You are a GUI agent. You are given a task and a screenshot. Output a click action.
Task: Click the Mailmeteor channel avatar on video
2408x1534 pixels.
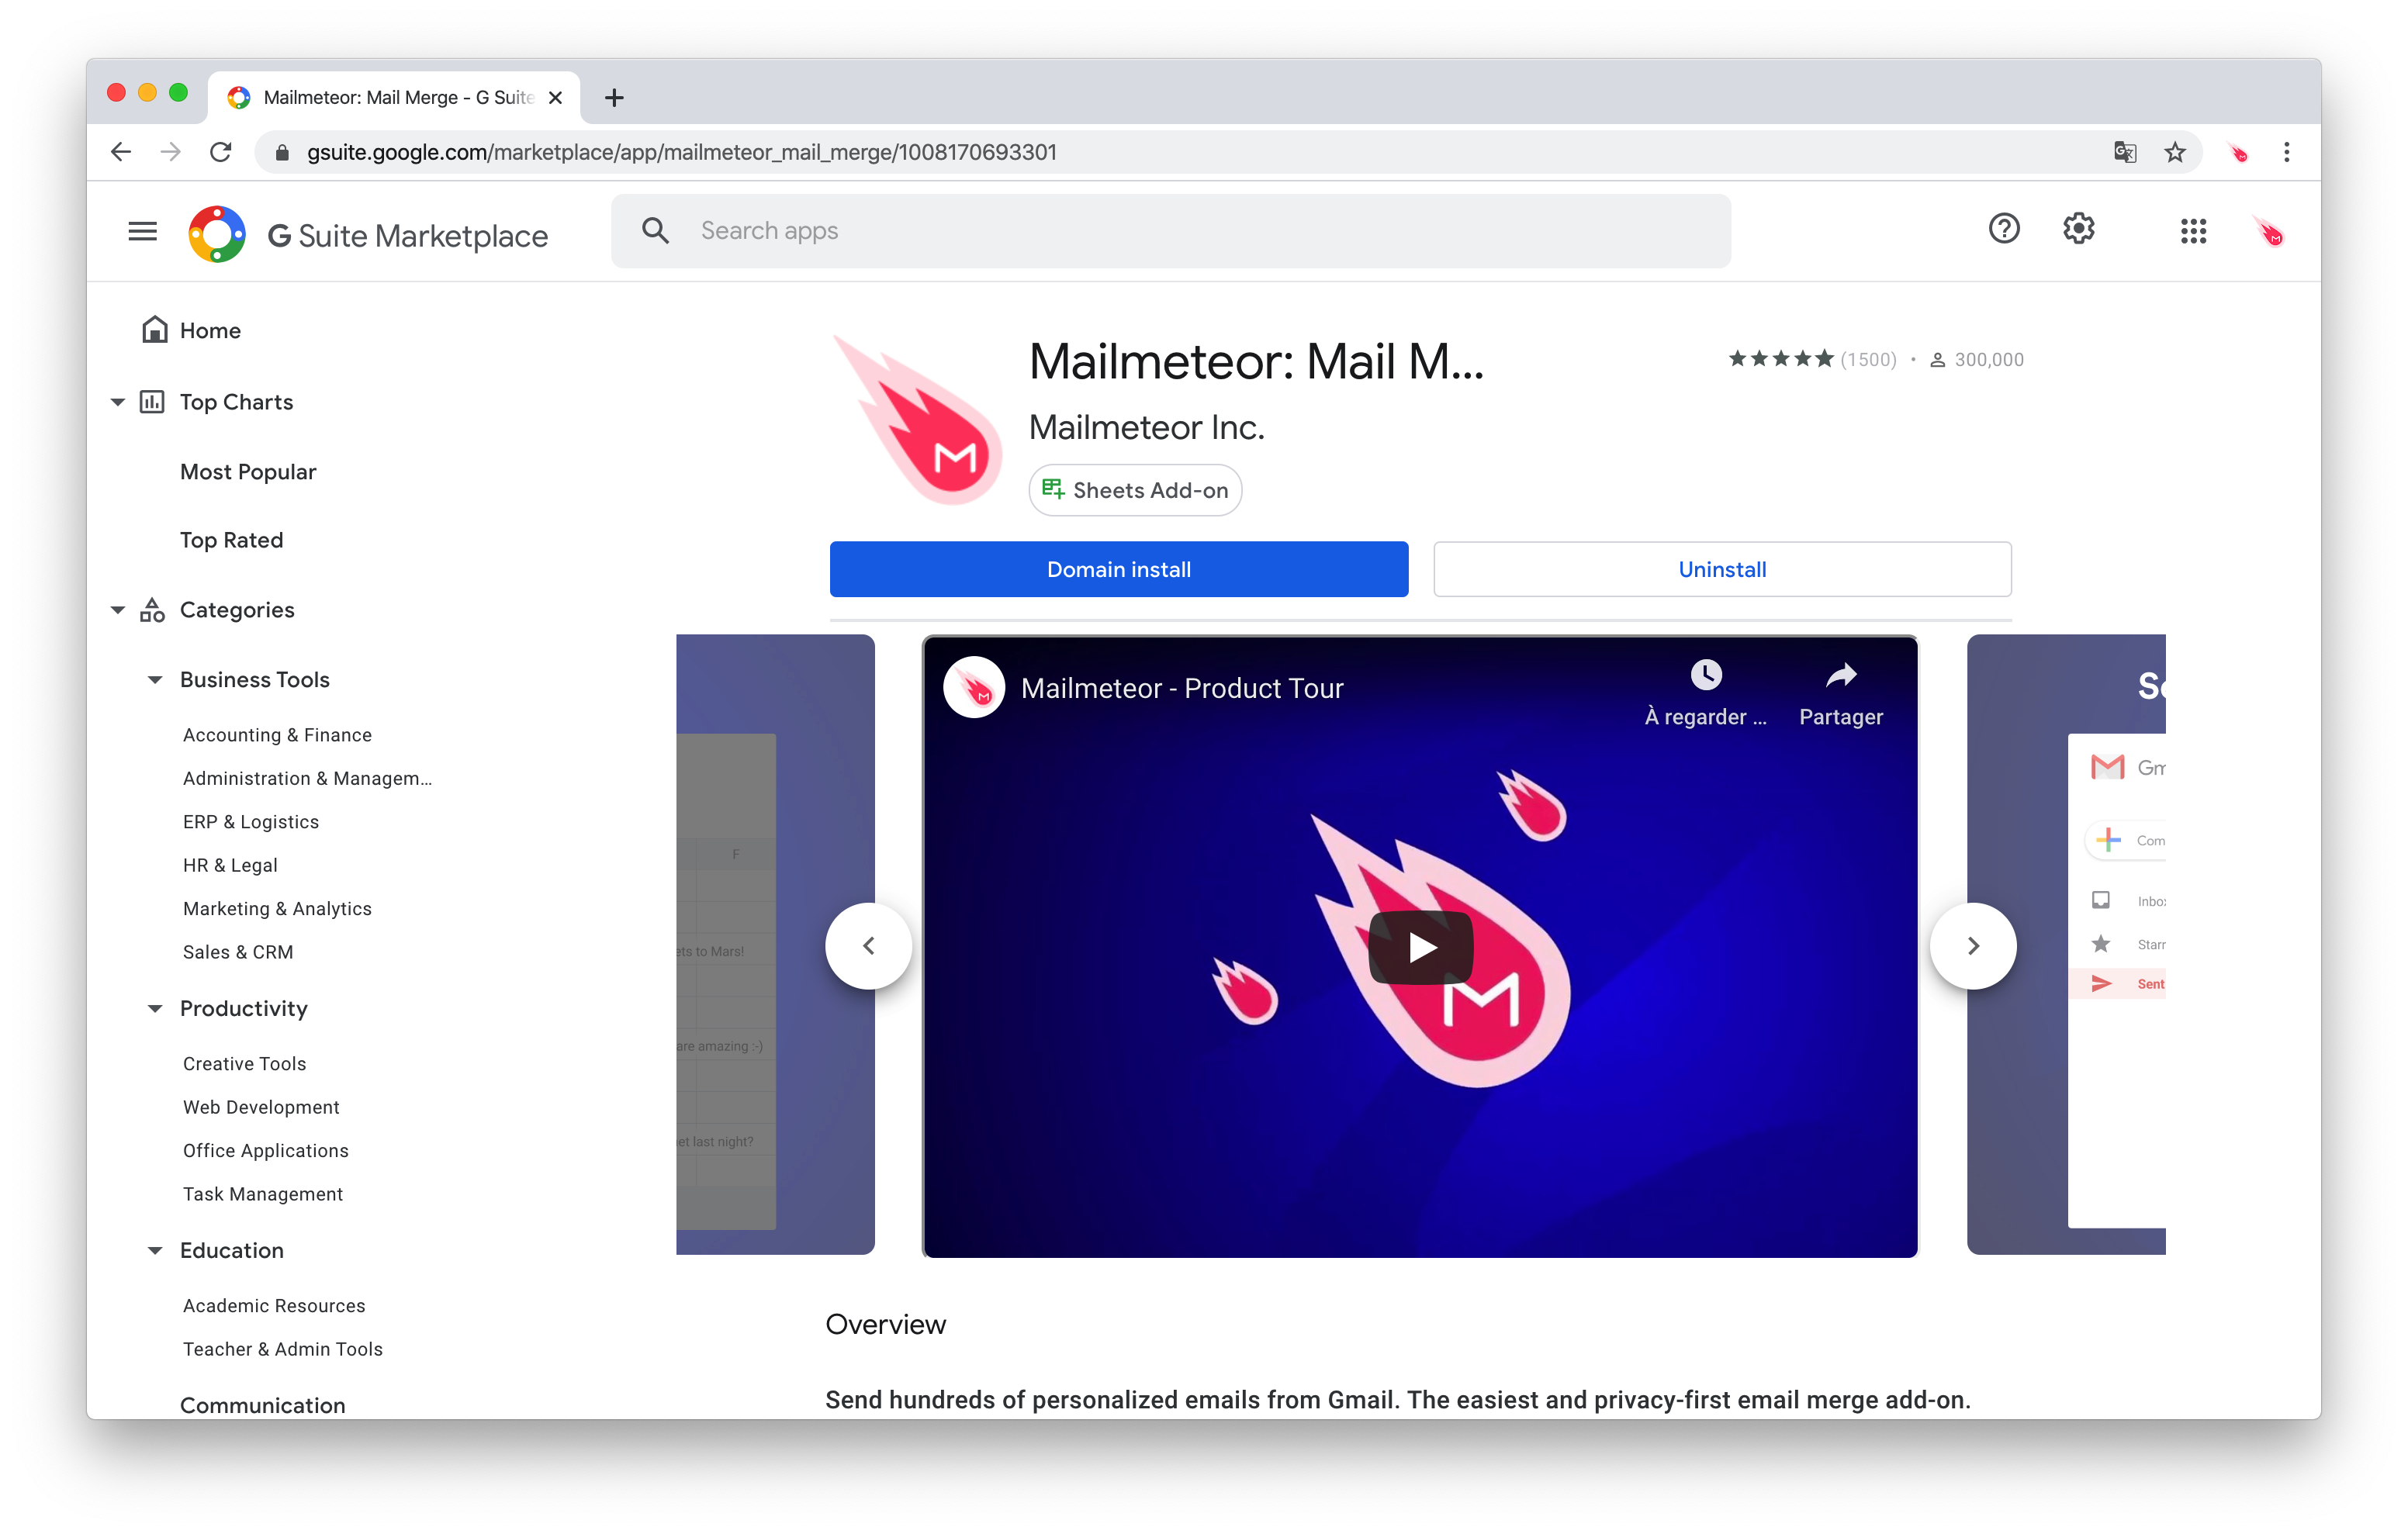coord(974,688)
